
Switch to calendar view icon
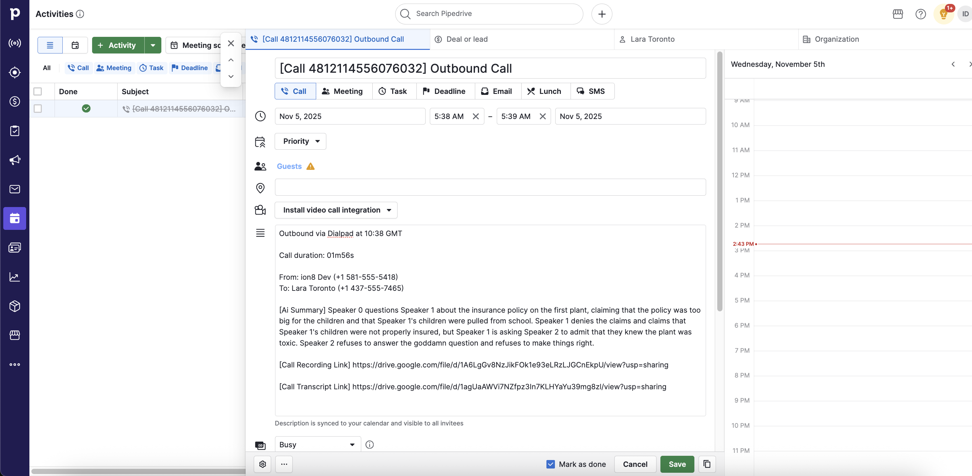(75, 45)
